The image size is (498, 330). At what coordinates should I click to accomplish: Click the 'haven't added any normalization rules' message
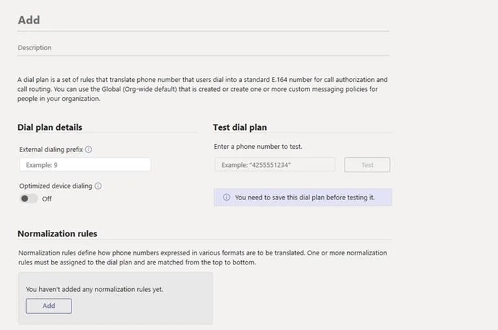(x=94, y=289)
